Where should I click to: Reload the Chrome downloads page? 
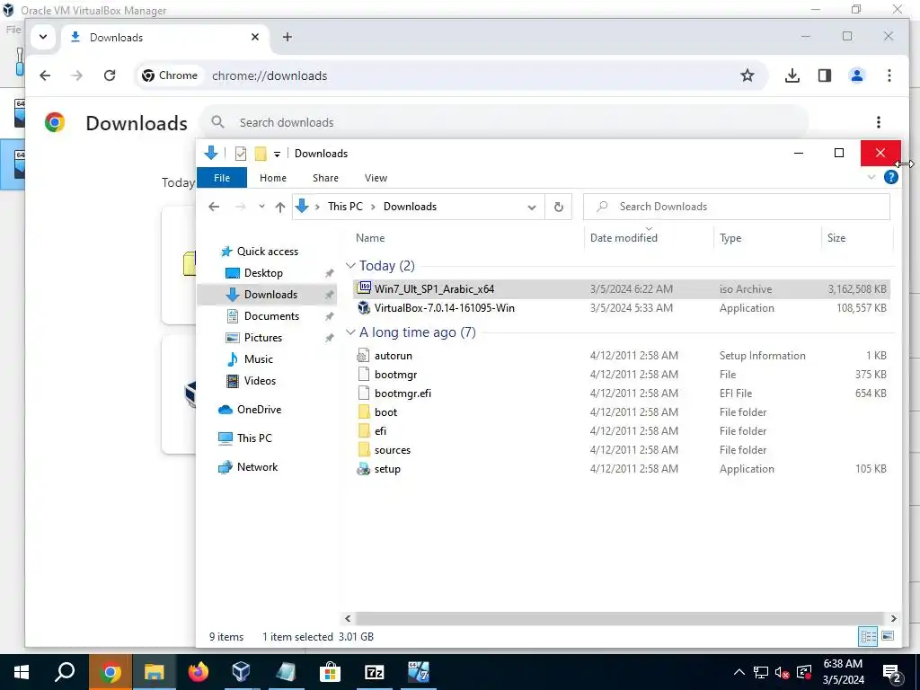click(109, 75)
